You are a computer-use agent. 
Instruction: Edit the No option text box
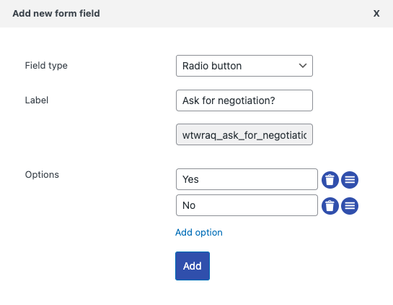pos(247,205)
